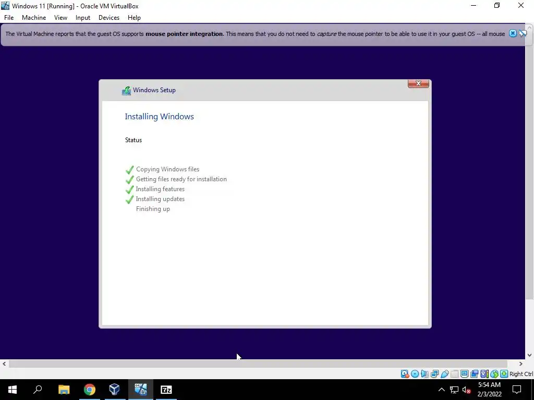Click the optical disk status icon
The image size is (534, 400).
pos(415,374)
